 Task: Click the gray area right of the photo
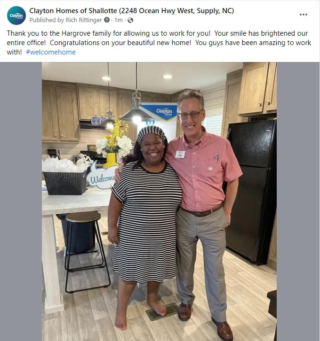tap(298, 201)
